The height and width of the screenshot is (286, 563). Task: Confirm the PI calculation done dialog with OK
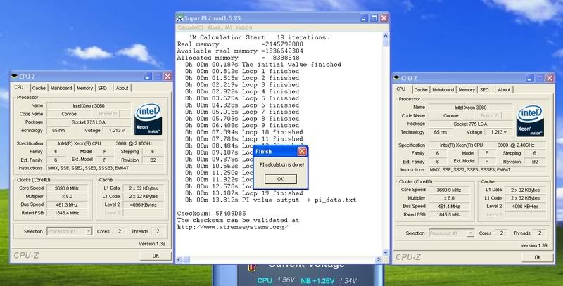pyautogui.click(x=280, y=179)
